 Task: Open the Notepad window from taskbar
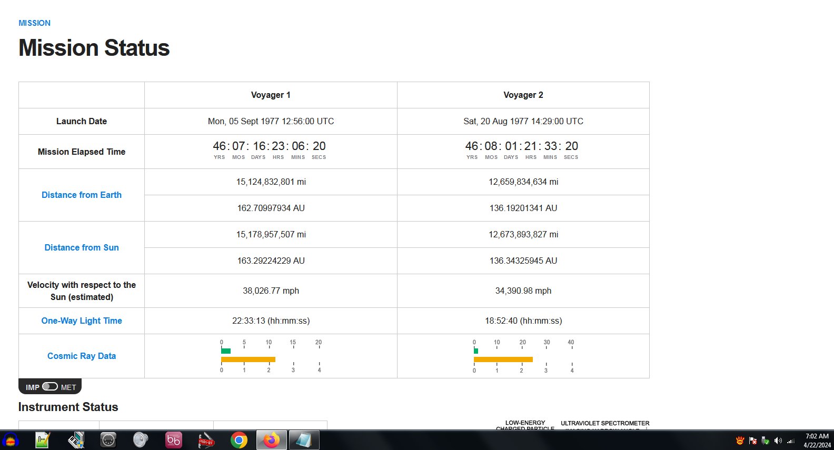coord(304,439)
